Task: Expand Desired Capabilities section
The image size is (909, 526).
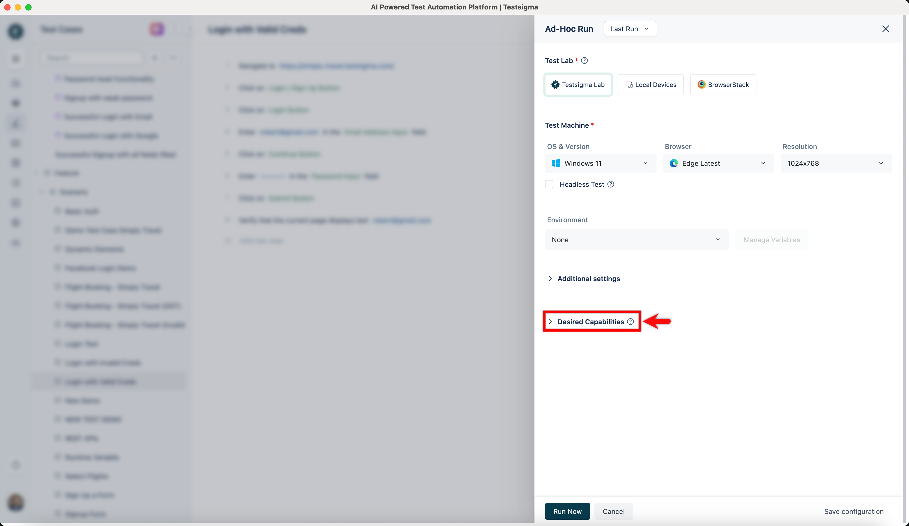Action: point(590,322)
